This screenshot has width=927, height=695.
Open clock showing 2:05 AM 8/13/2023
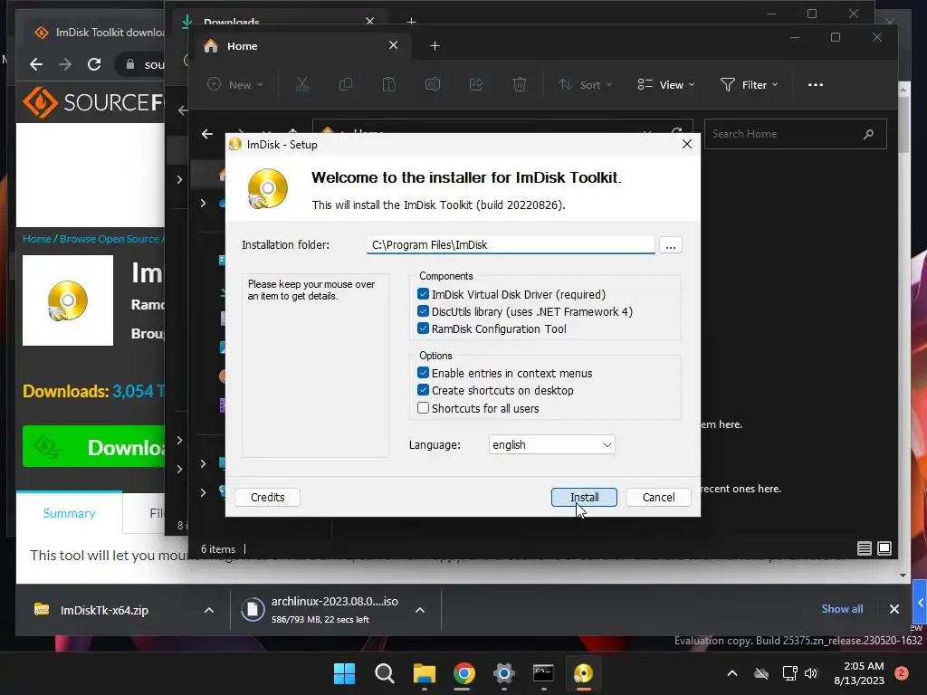click(859, 673)
